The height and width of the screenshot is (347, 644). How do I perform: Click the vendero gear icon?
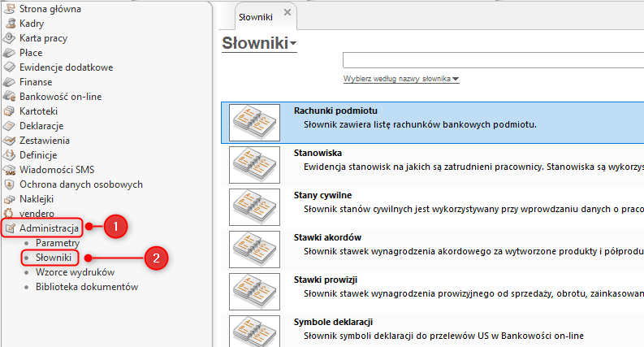tap(9, 214)
